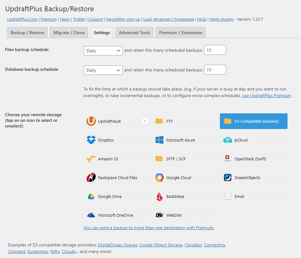Open the FAQs link

pyautogui.click(x=202, y=19)
